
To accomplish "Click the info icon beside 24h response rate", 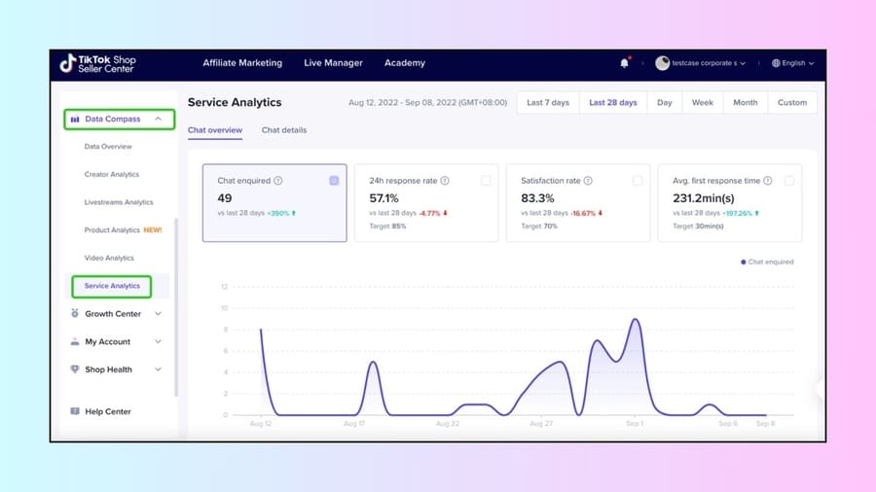I will point(445,181).
